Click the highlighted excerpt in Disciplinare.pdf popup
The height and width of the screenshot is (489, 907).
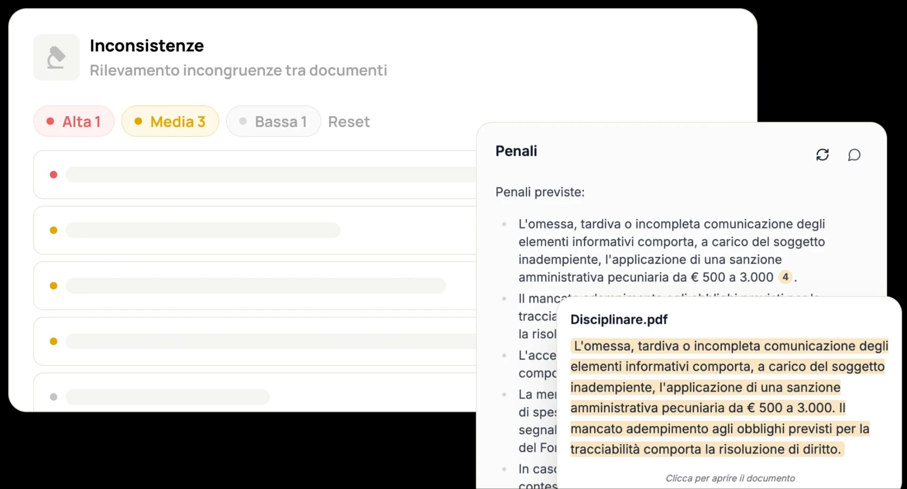pyautogui.click(x=729, y=397)
